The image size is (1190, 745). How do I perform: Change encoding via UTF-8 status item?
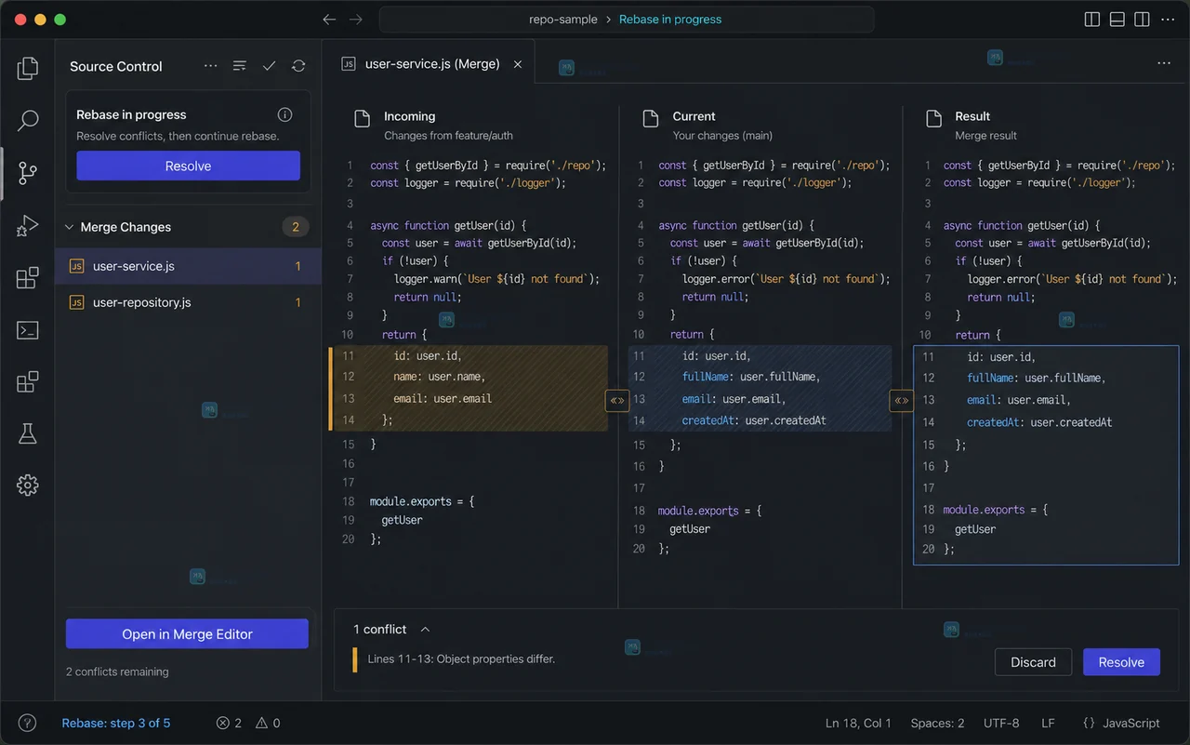[1001, 723]
